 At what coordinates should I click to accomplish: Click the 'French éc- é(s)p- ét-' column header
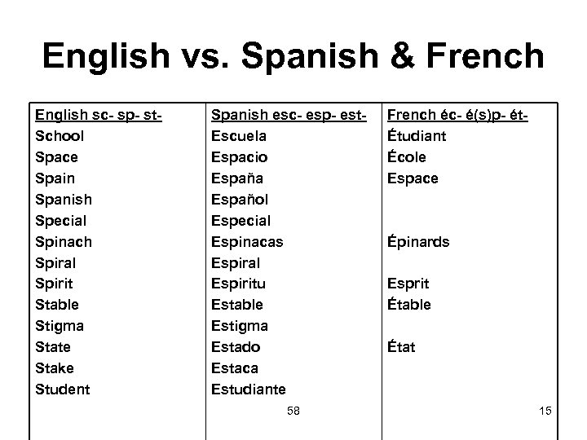[459, 115]
